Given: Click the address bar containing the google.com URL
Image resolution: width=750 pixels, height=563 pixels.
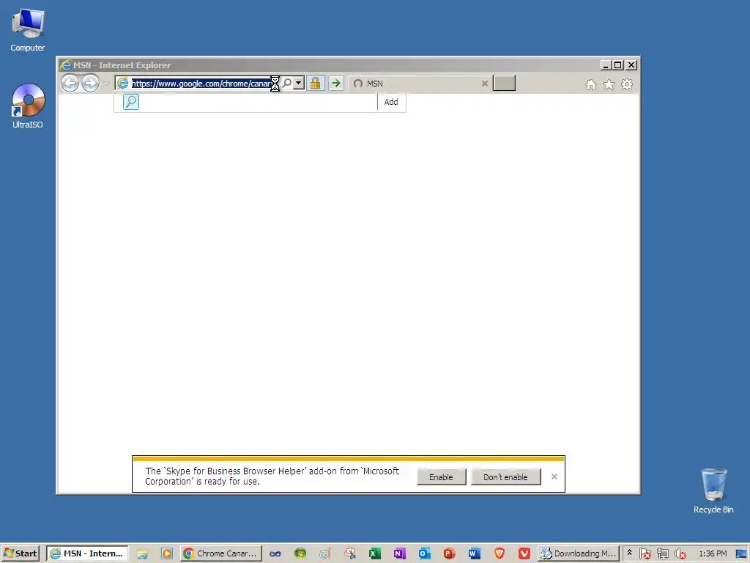Looking at the screenshot, I should pos(201,84).
